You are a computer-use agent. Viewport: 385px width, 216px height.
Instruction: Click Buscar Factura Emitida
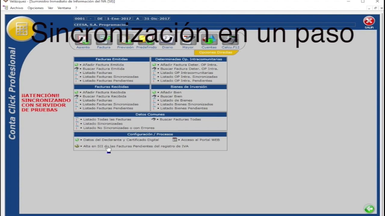click(103, 69)
